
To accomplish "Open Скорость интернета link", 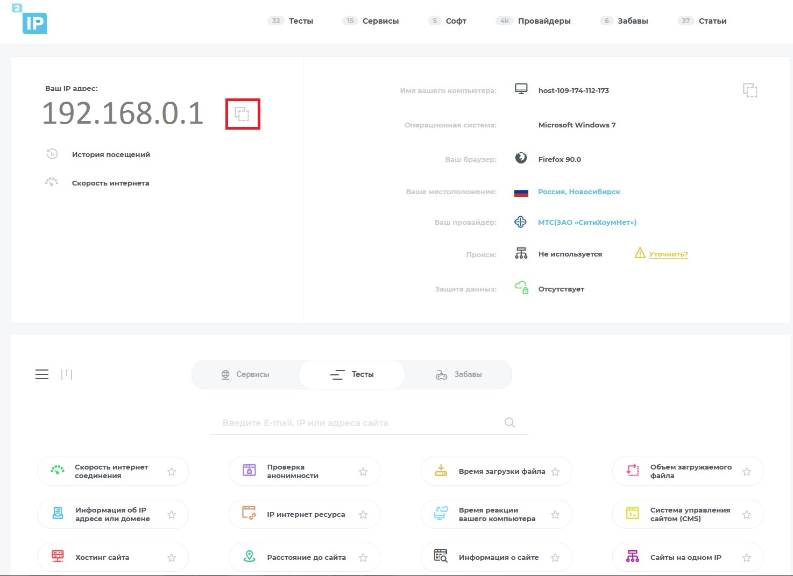I will (x=111, y=183).
